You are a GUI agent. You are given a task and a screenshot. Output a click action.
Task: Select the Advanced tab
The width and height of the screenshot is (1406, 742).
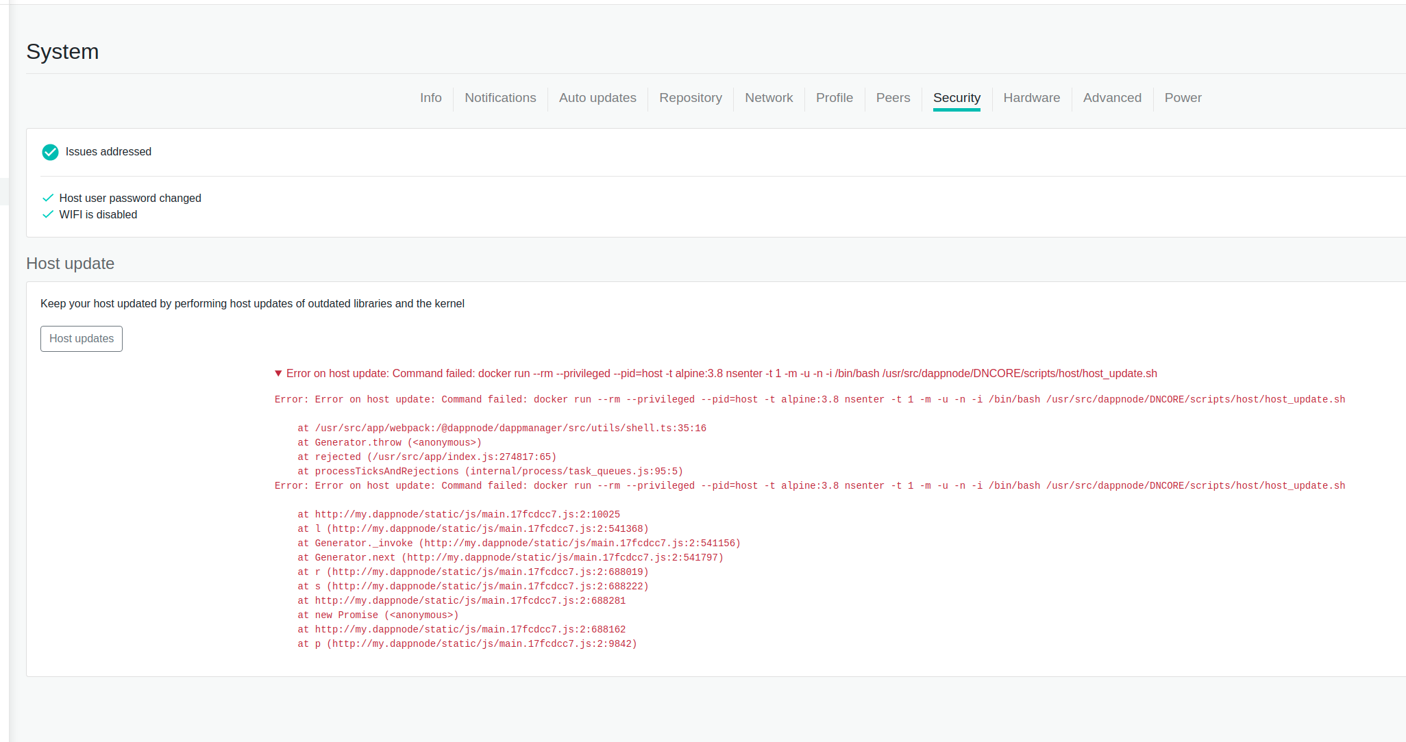1112,98
